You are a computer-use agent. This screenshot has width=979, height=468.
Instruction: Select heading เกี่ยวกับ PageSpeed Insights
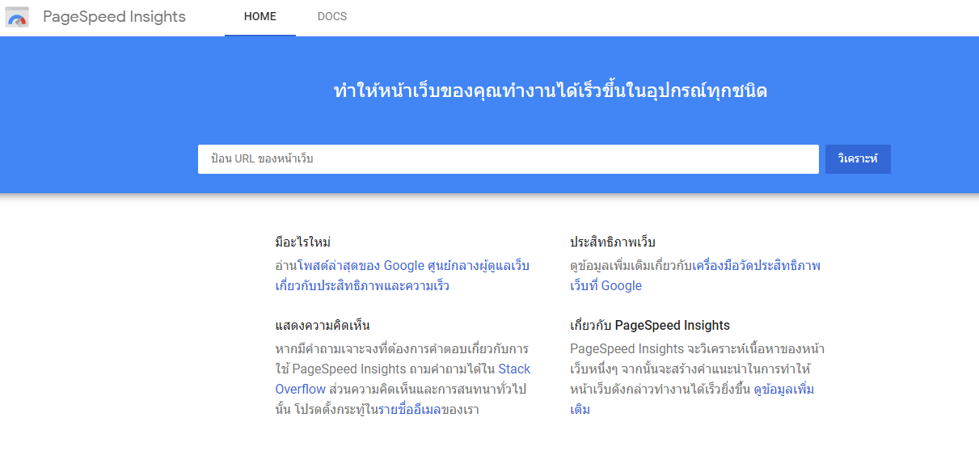coord(650,326)
